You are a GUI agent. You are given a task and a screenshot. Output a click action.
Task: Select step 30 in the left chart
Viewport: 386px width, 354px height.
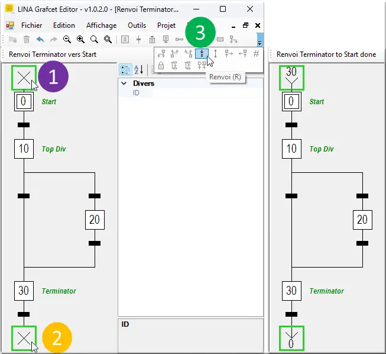click(24, 291)
